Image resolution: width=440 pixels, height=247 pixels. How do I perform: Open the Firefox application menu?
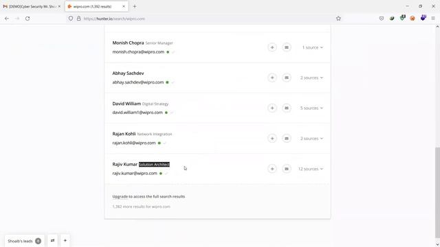(433, 19)
